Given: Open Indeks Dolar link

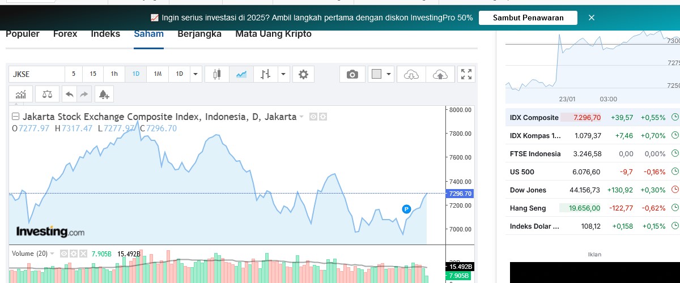Looking at the screenshot, I should pyautogui.click(x=534, y=226).
